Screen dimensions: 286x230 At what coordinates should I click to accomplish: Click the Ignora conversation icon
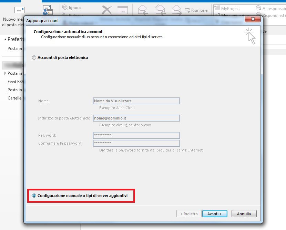pyautogui.click(x=65, y=7)
